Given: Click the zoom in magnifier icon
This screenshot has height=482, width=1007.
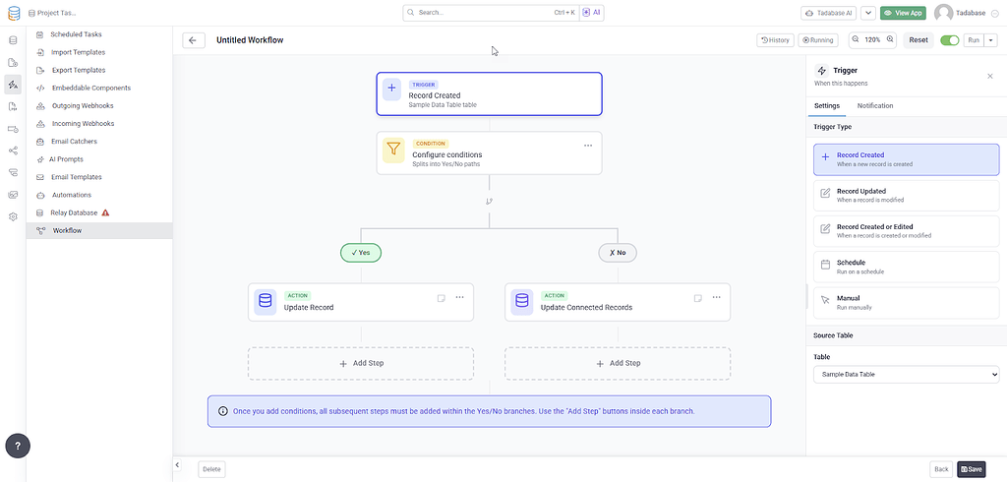Looking at the screenshot, I should click(890, 39).
